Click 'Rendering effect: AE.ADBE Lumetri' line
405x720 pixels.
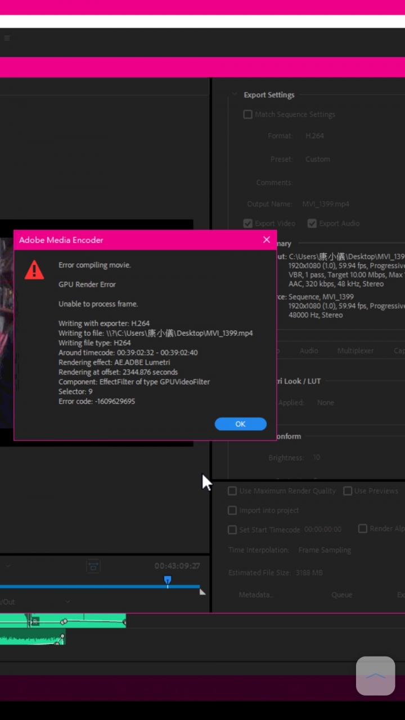click(x=114, y=363)
